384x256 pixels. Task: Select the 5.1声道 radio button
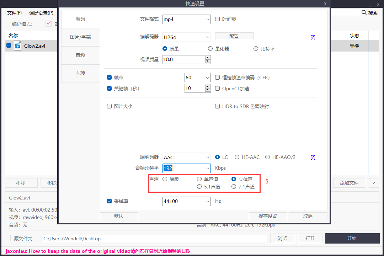pos(199,187)
